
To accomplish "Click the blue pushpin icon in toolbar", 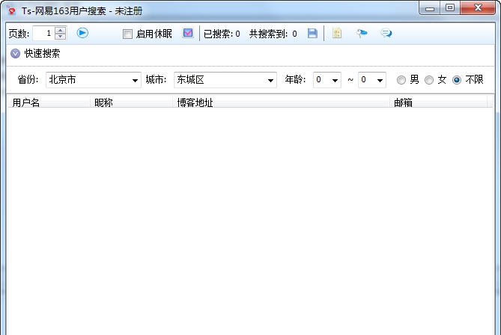I will [362, 33].
